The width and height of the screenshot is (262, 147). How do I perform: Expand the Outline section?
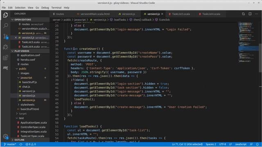pos(30,140)
